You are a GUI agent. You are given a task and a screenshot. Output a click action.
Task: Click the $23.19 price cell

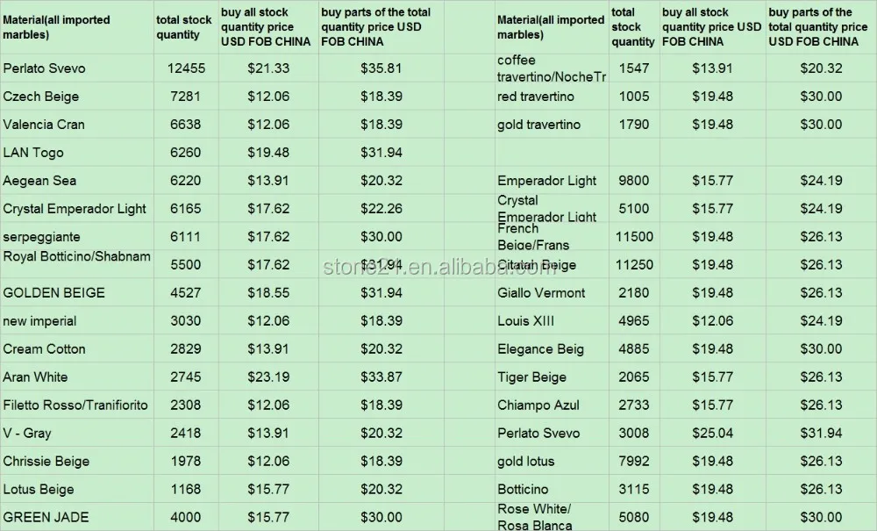[267, 377]
